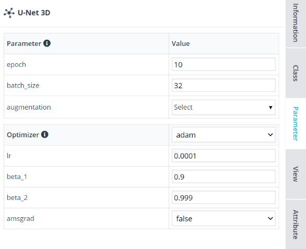This screenshot has width=306, height=249.
Task: Click the Optimizer info icon
Action: click(x=45, y=135)
